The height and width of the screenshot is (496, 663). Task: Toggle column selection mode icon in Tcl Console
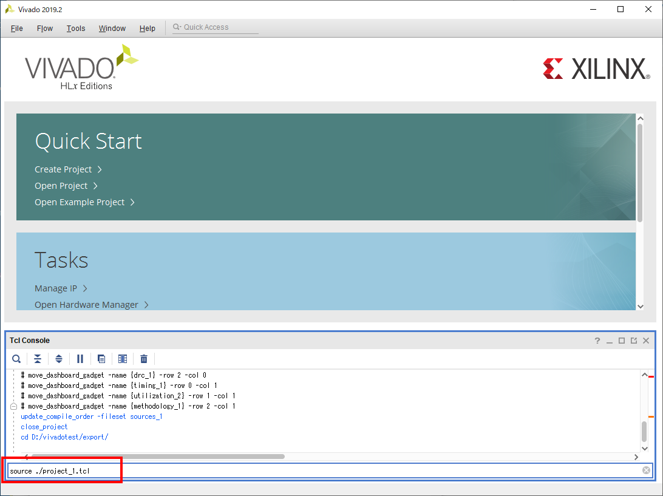(x=123, y=359)
